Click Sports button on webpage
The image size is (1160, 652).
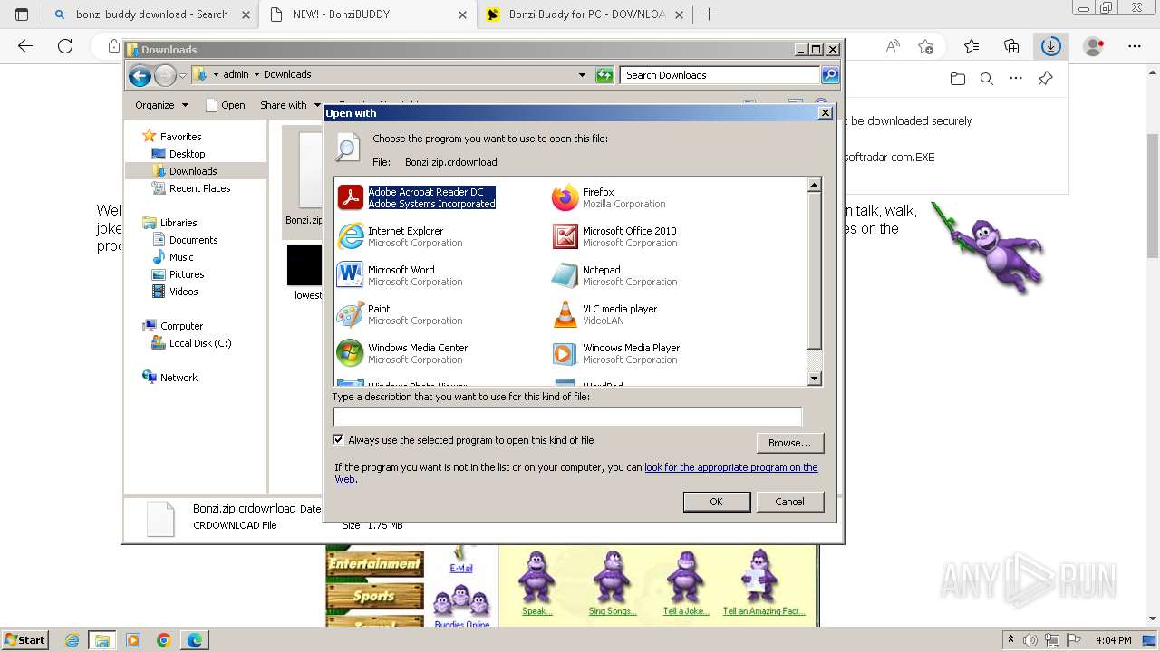pyautogui.click(x=375, y=596)
